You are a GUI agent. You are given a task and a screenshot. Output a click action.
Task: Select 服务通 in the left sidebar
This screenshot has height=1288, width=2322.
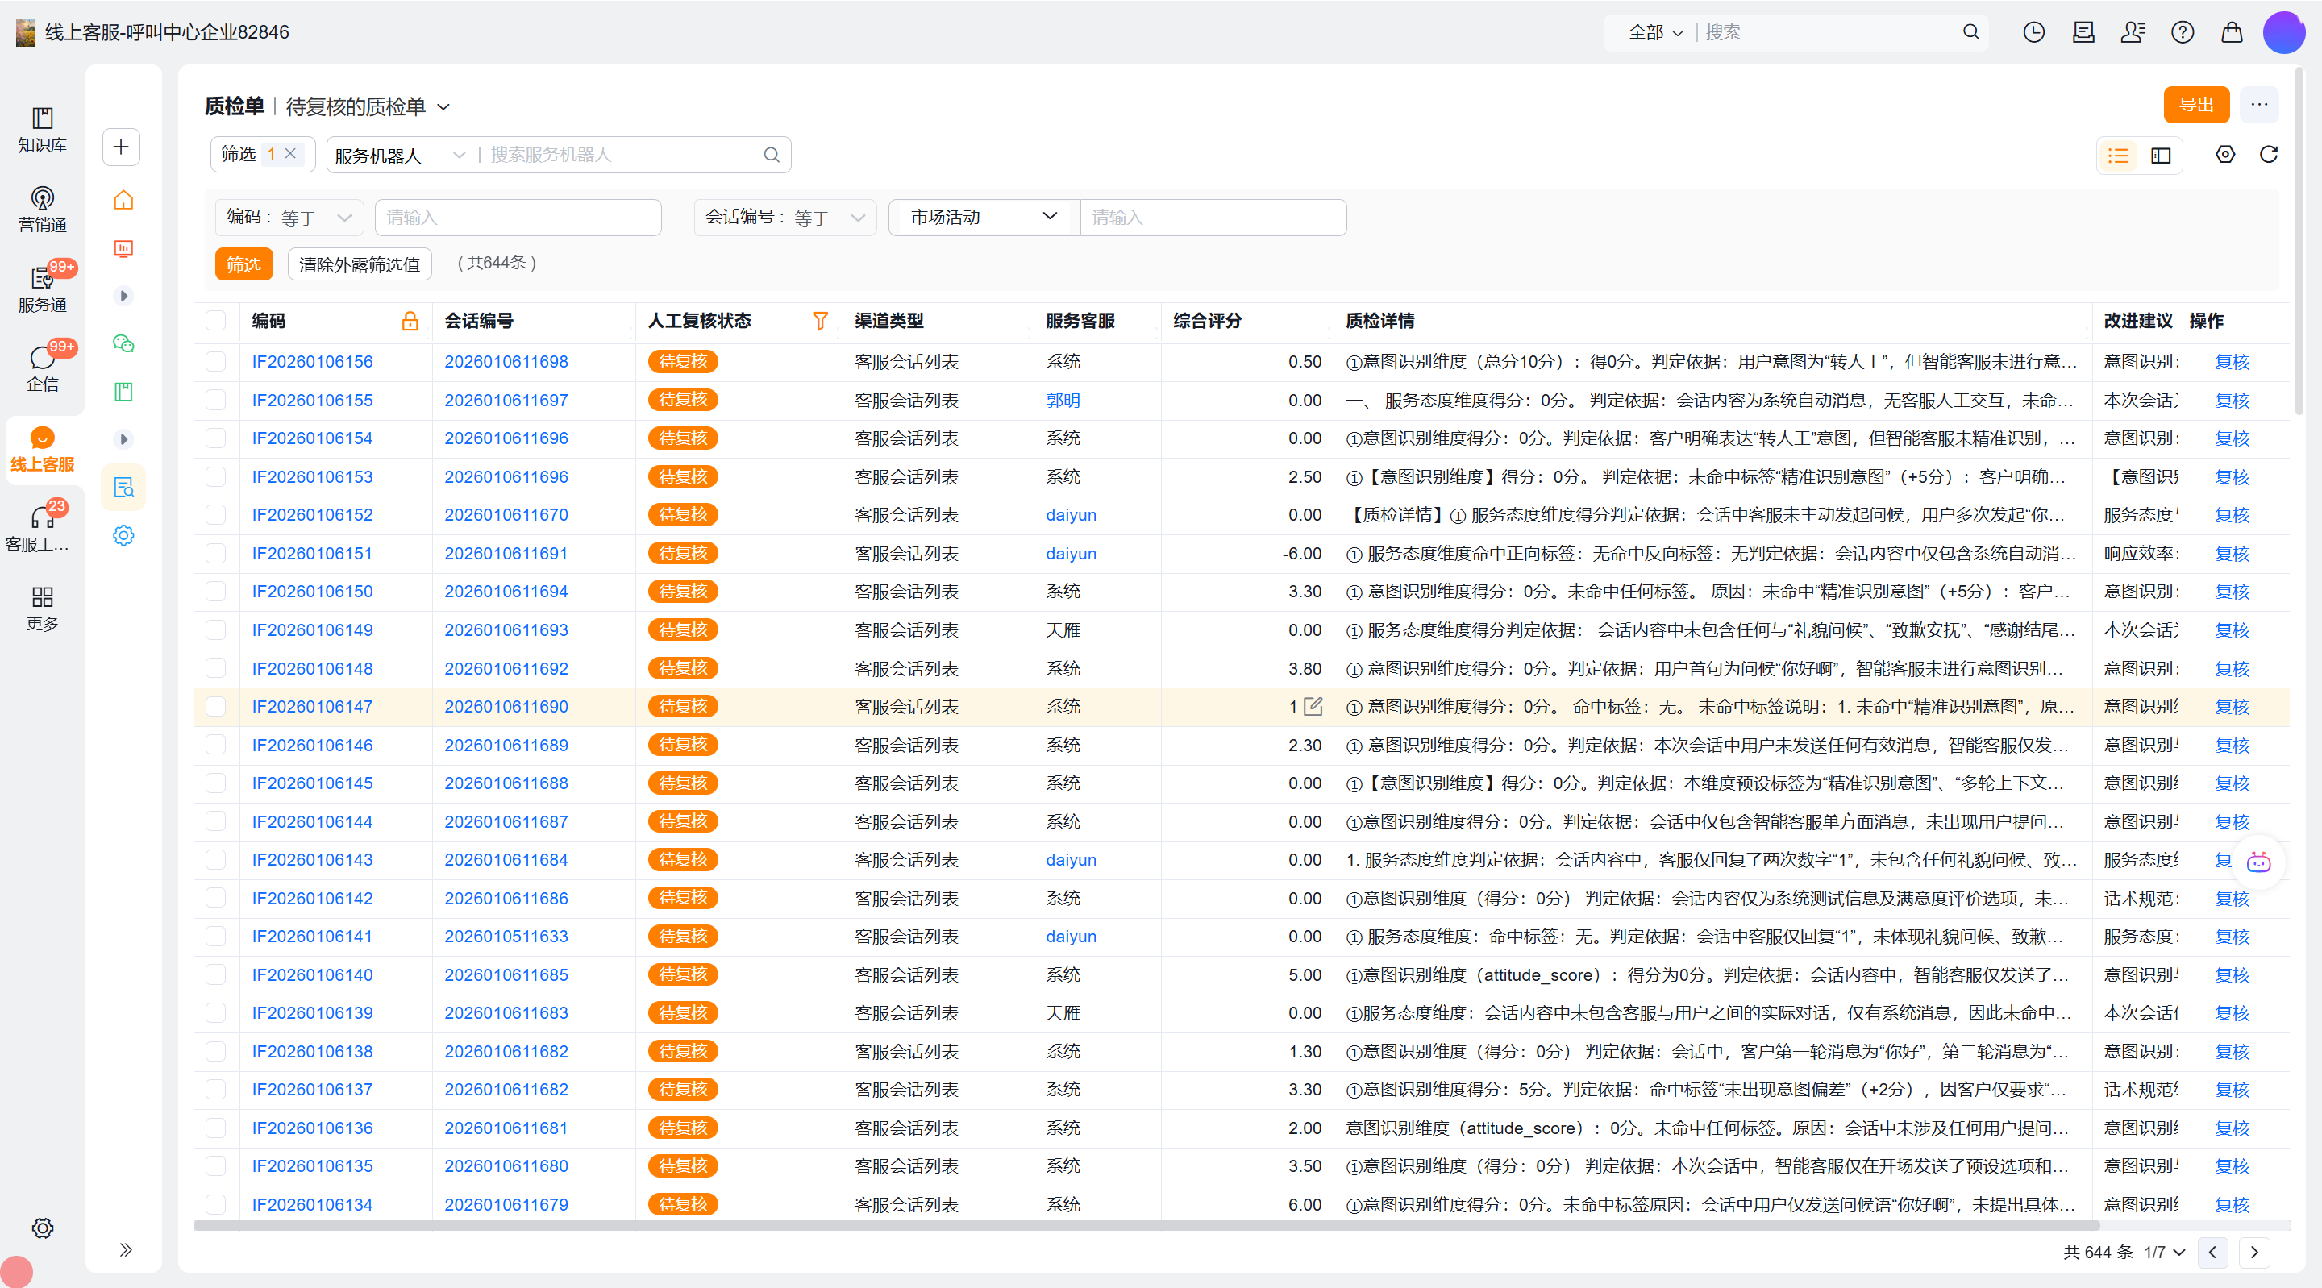click(41, 289)
